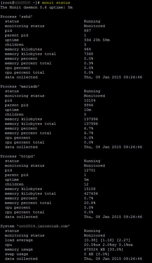
Task: Click the System load average values
Action: pos(107,240)
